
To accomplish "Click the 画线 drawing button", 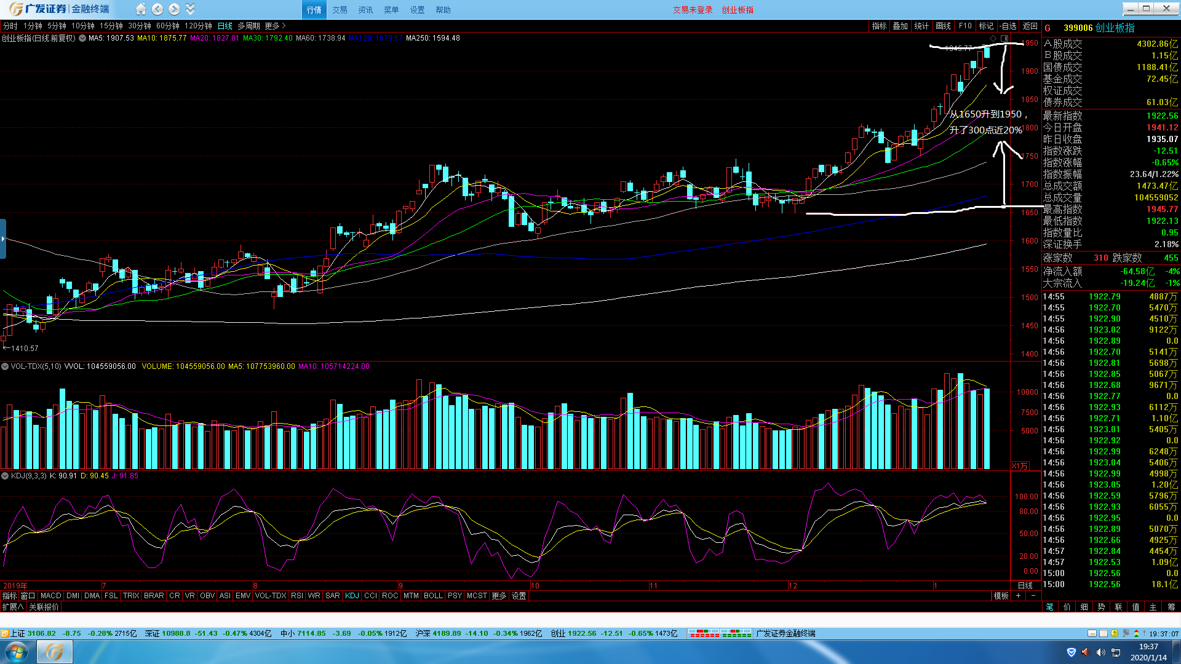I will (x=943, y=26).
